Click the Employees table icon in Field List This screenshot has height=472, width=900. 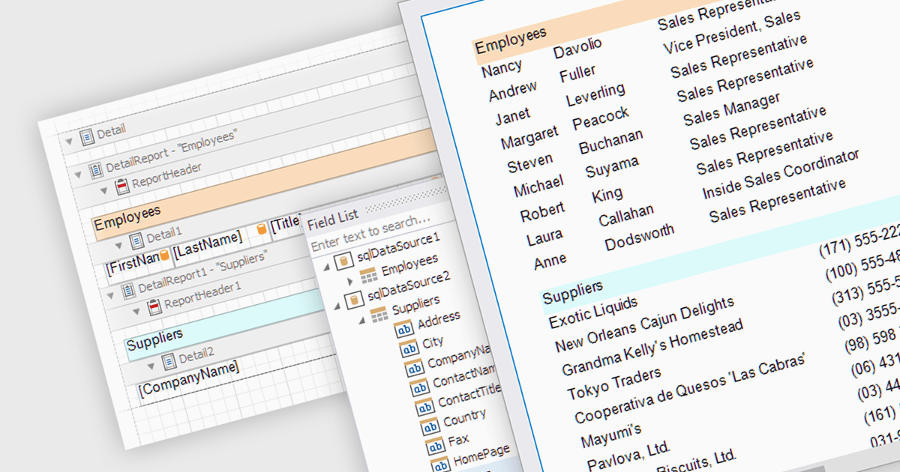[367, 276]
